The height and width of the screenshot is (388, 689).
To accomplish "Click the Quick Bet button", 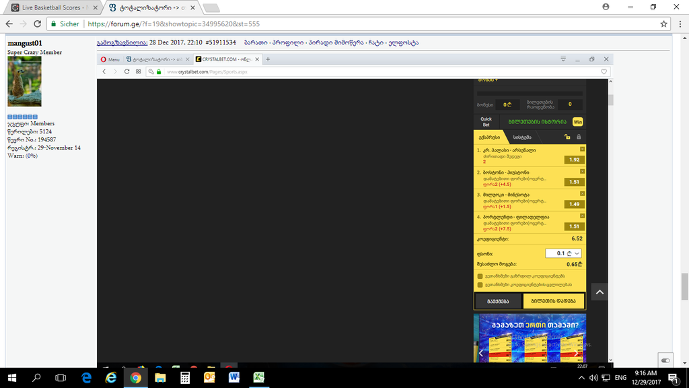I will coord(486,122).
